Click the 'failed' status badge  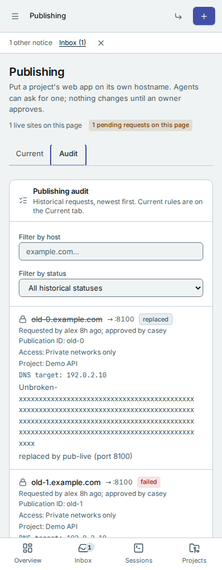tap(149, 482)
